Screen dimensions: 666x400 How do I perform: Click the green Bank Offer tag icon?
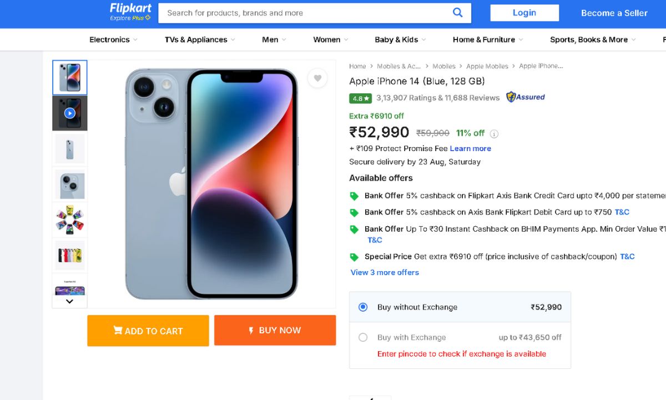pos(354,196)
